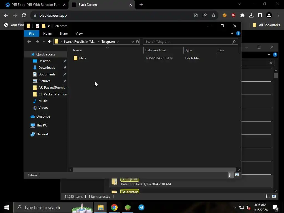
Task: Open Chrome extensions puzzle icon
Action: tap(242, 16)
